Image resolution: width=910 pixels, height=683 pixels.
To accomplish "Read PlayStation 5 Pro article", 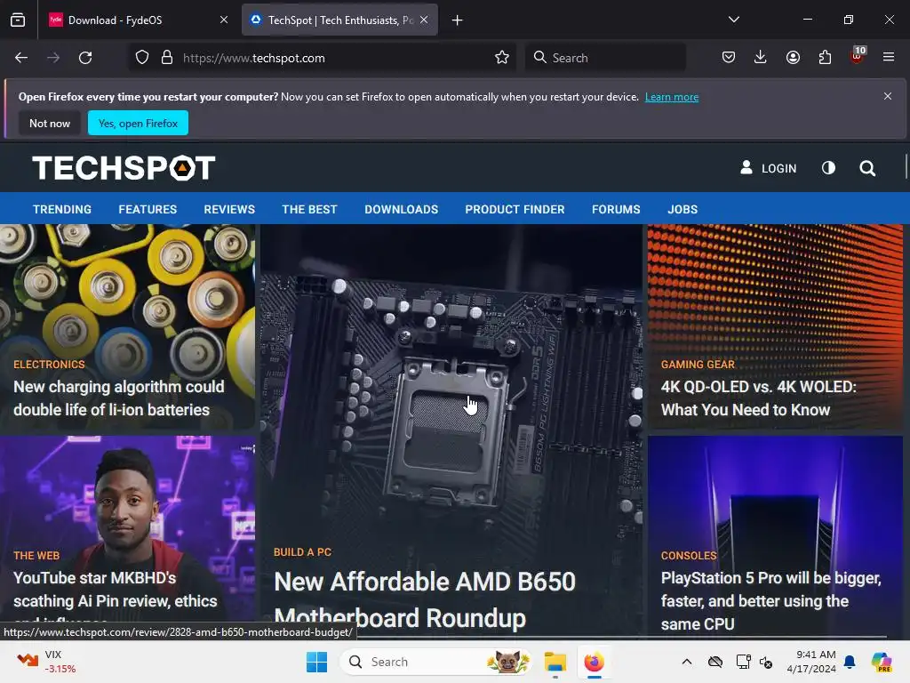I will coord(770,600).
